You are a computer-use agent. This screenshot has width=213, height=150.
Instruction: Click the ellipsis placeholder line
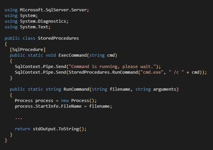tap(19, 118)
